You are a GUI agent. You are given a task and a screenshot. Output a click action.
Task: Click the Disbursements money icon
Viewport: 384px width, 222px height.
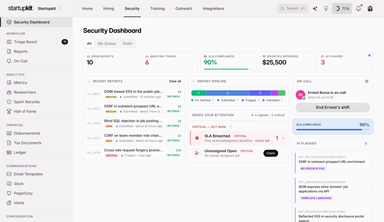point(9,133)
